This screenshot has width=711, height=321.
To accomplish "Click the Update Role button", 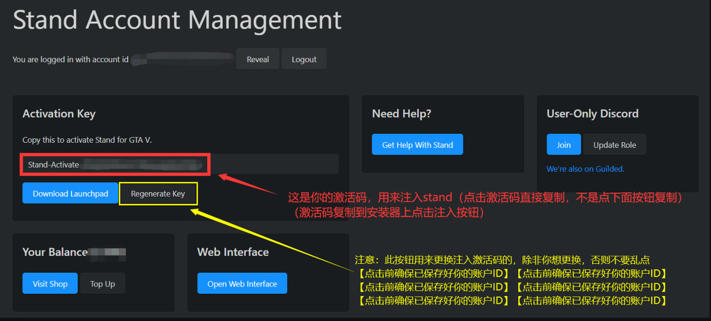I will tap(614, 145).
